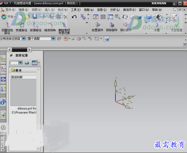Viewport: 187px width, 153px height.
Task: Pin the History (历史记录) panel
Action: point(11,55)
